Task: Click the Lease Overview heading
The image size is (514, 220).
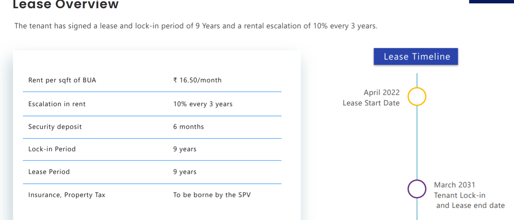Action: (x=66, y=4)
